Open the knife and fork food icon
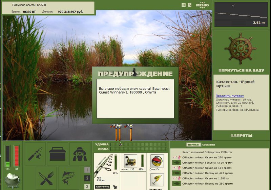The image size is (271, 190). 46,178
